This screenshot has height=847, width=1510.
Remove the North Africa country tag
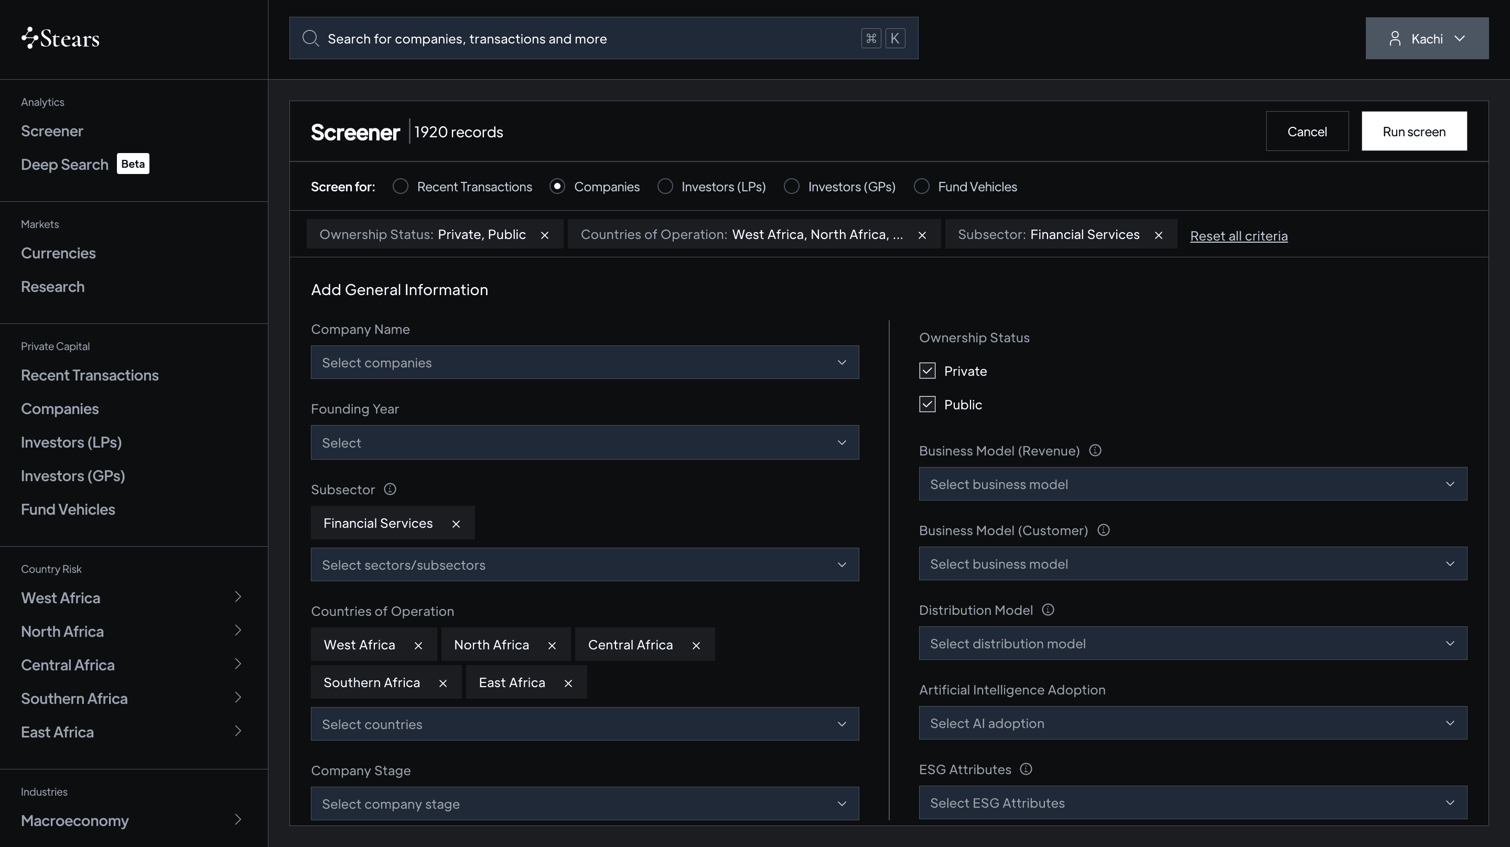click(x=552, y=645)
